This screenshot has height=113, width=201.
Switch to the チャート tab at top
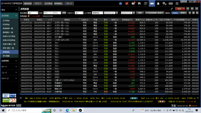[69, 4]
